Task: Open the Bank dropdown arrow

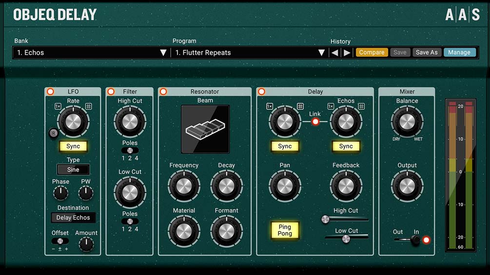Action: click(x=163, y=53)
